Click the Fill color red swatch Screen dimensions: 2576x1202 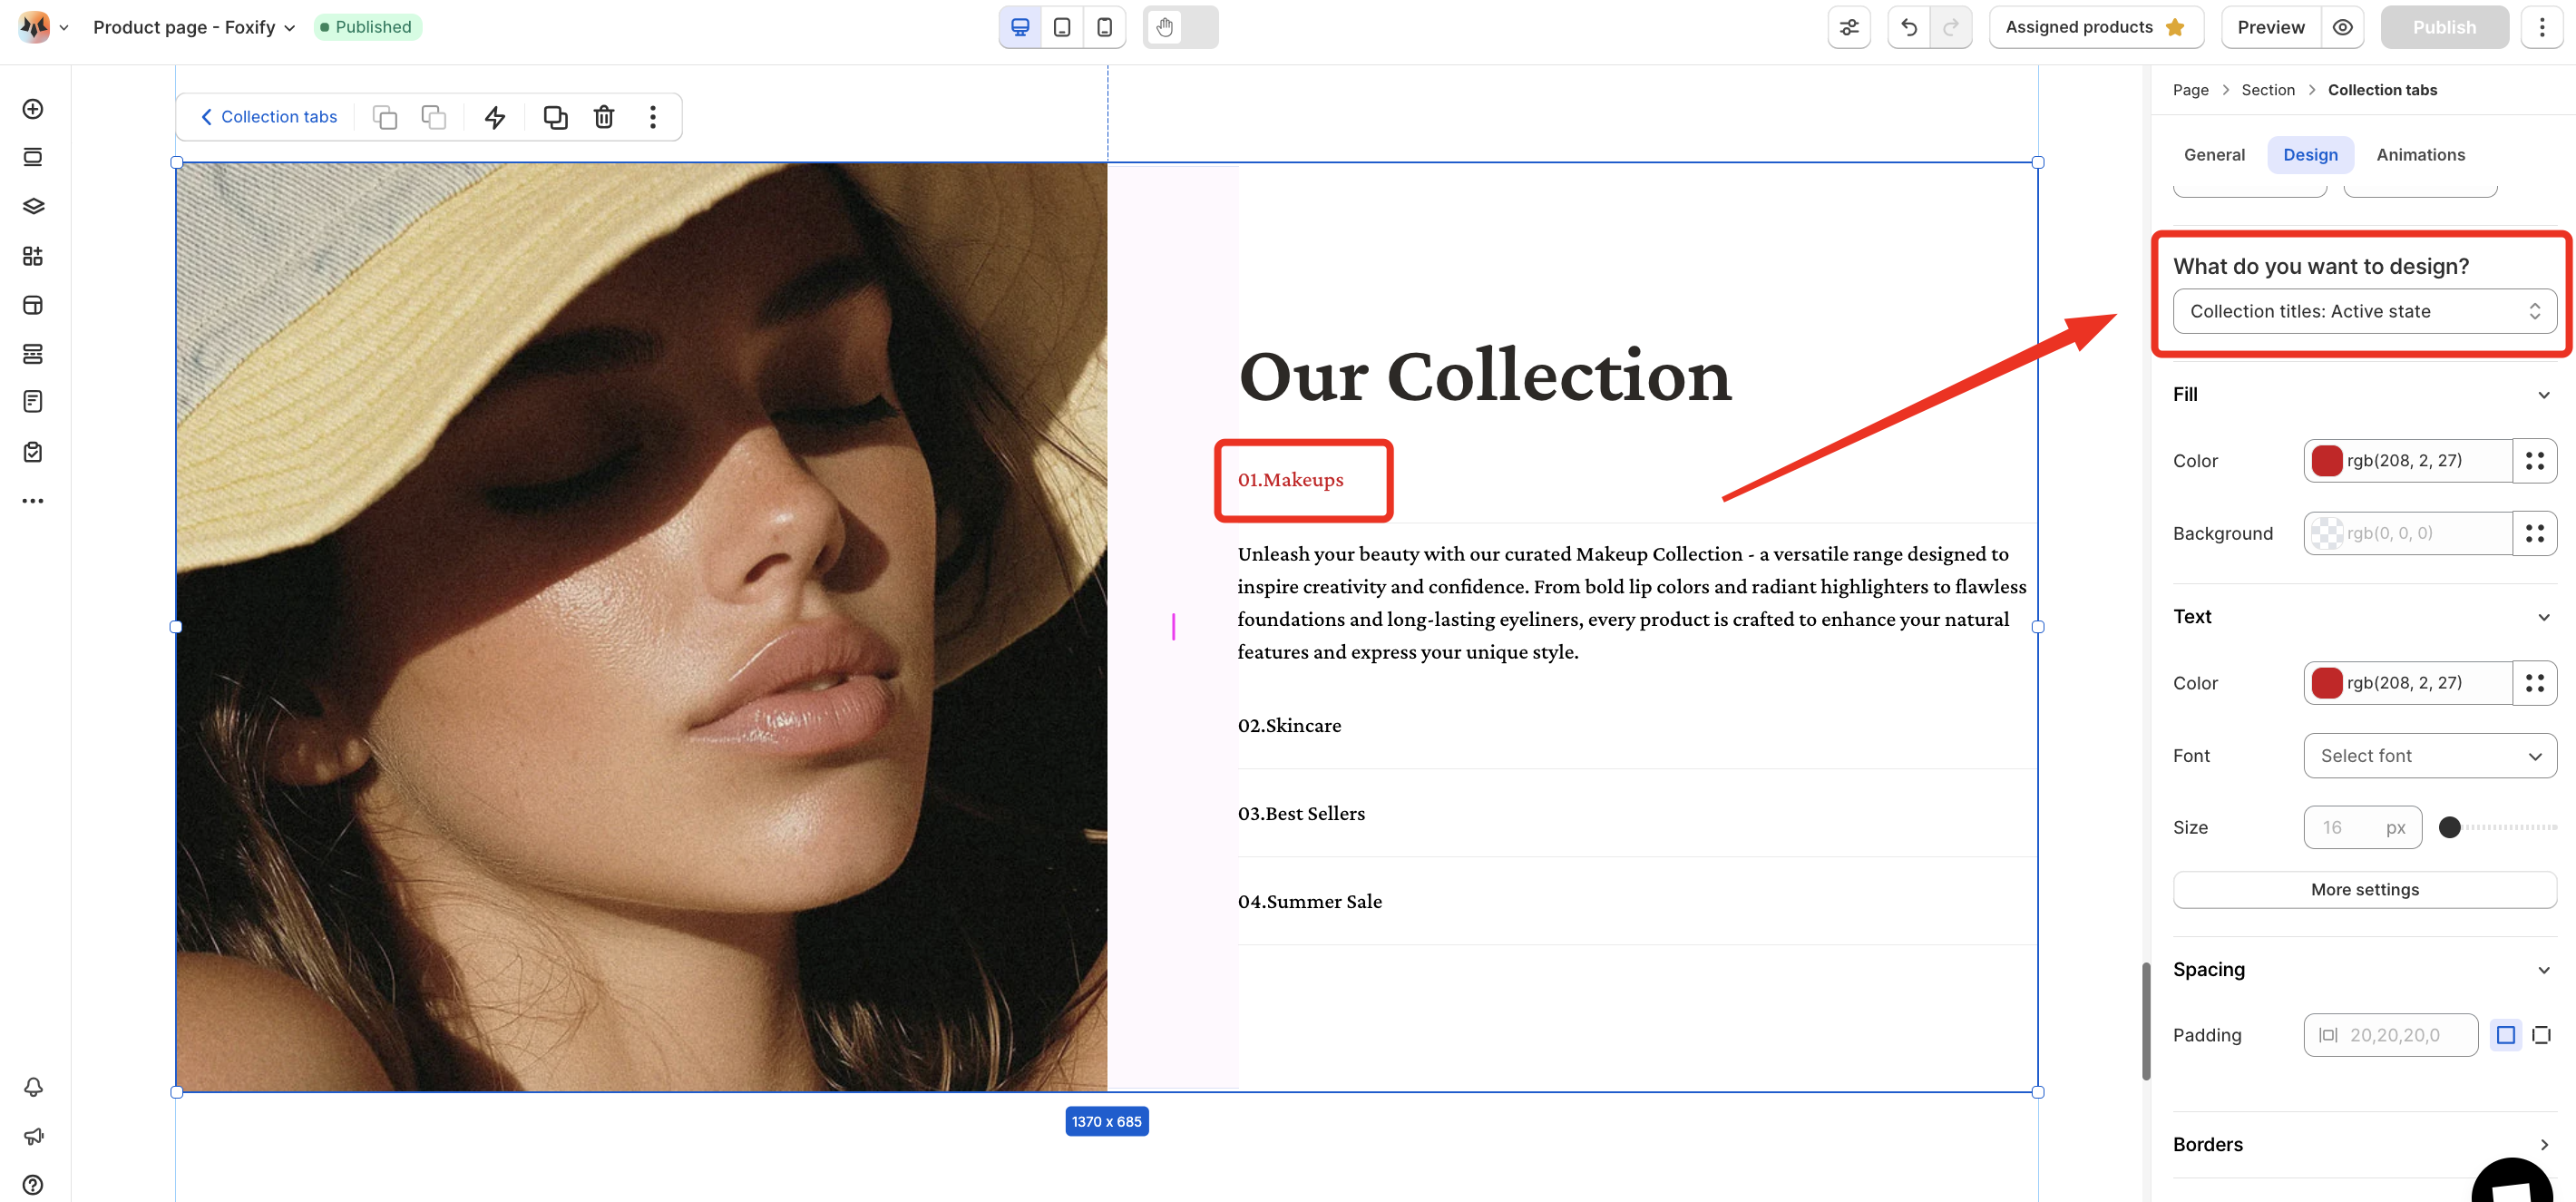(2326, 460)
